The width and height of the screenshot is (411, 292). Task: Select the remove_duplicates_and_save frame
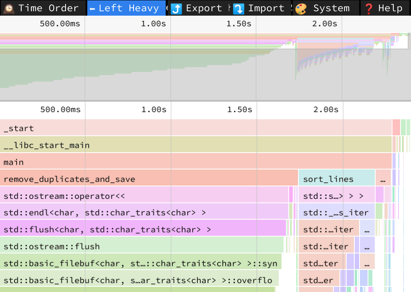[x=149, y=179]
